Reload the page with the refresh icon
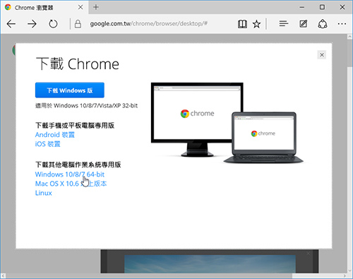 pos(53,24)
